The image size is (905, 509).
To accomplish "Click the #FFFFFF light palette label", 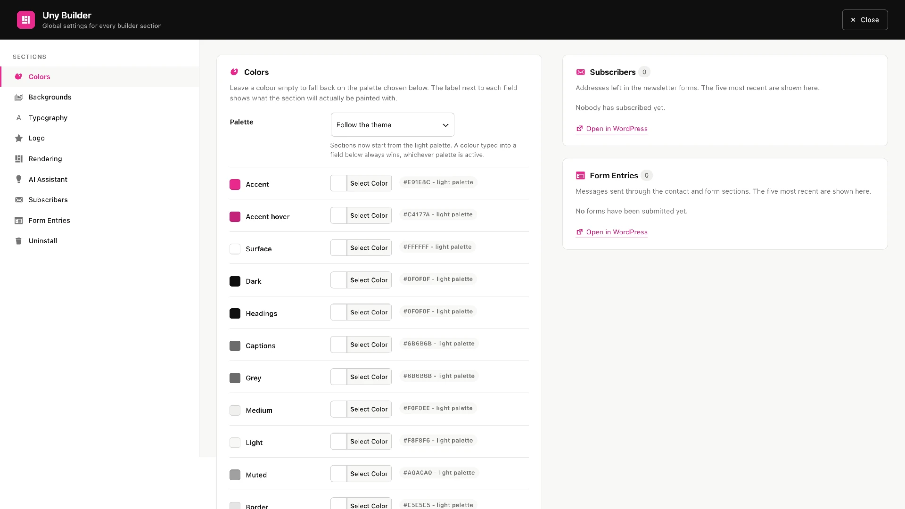I will tap(437, 246).
